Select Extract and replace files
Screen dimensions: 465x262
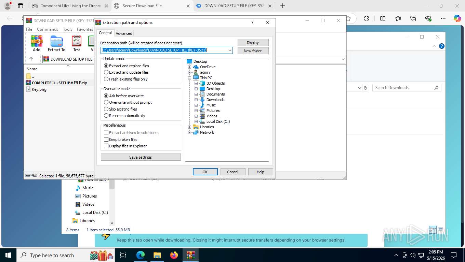[x=127, y=66]
